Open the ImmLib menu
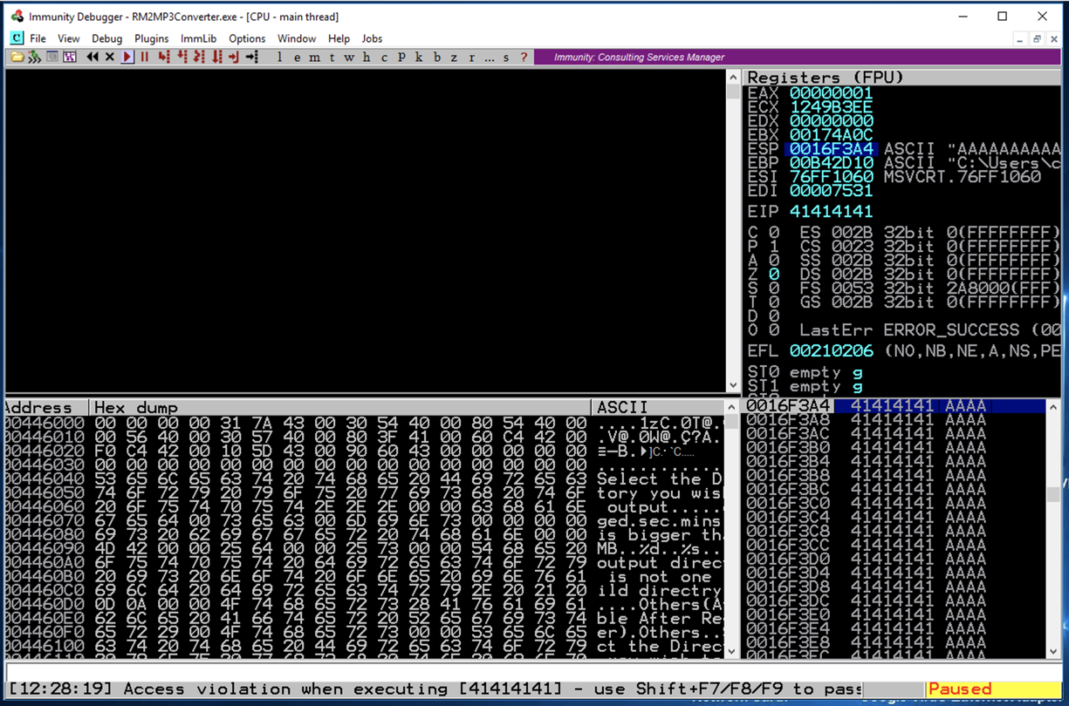Viewport: 1069px width, 706px height. (198, 38)
